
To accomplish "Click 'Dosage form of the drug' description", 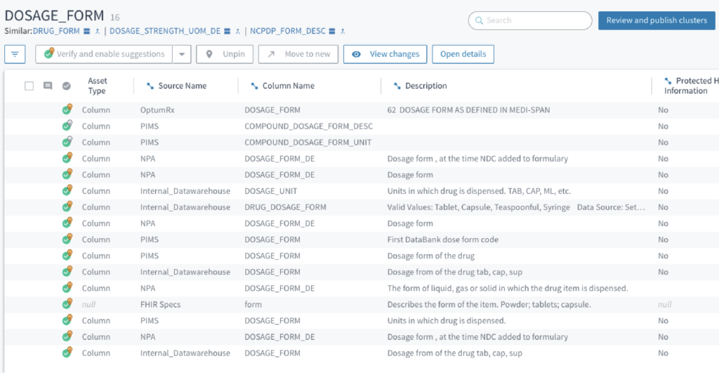I will (431, 256).
